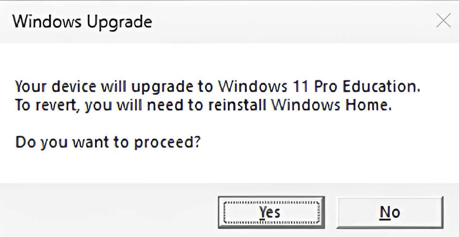Decline the upgrade by choosing No
This screenshot has width=459, height=237.
(x=390, y=213)
